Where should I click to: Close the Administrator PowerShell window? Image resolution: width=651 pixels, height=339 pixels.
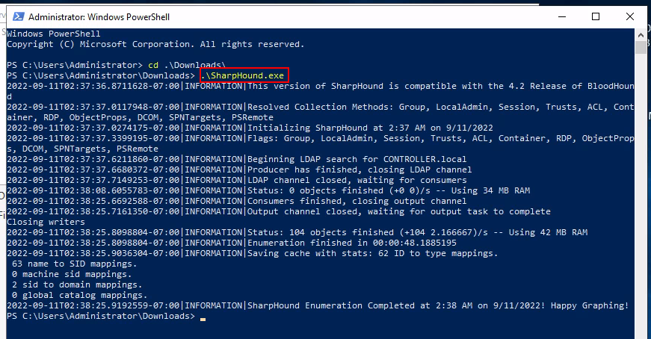tap(629, 16)
